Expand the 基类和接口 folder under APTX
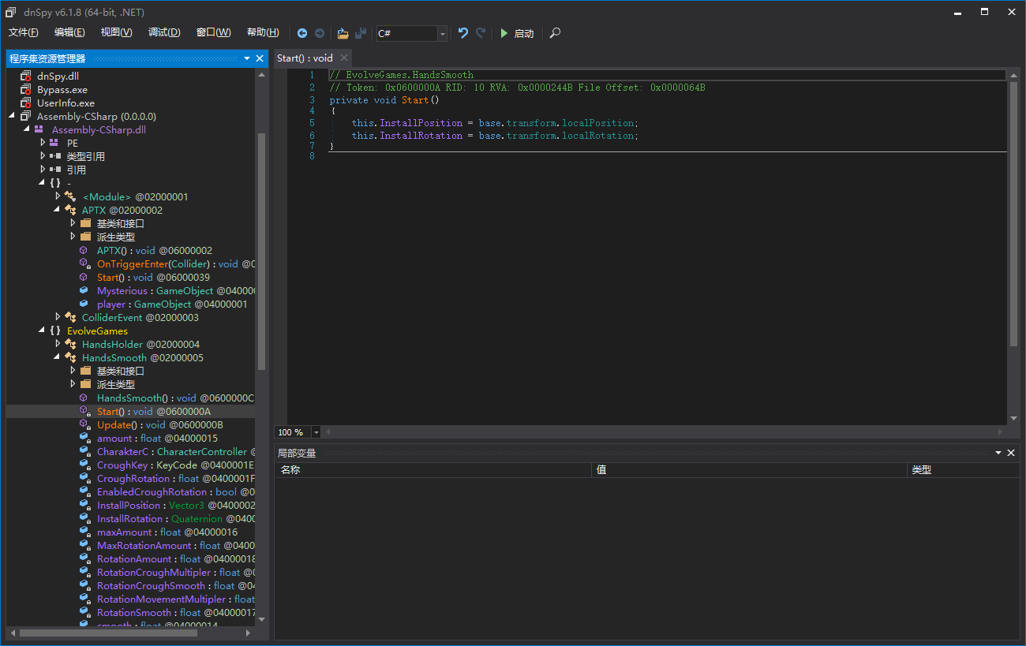 coord(73,223)
